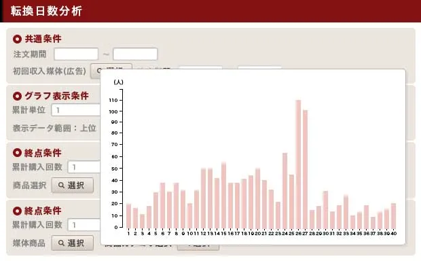Click the bar for day 24
The width and height of the screenshot is (421, 261).
click(285, 190)
